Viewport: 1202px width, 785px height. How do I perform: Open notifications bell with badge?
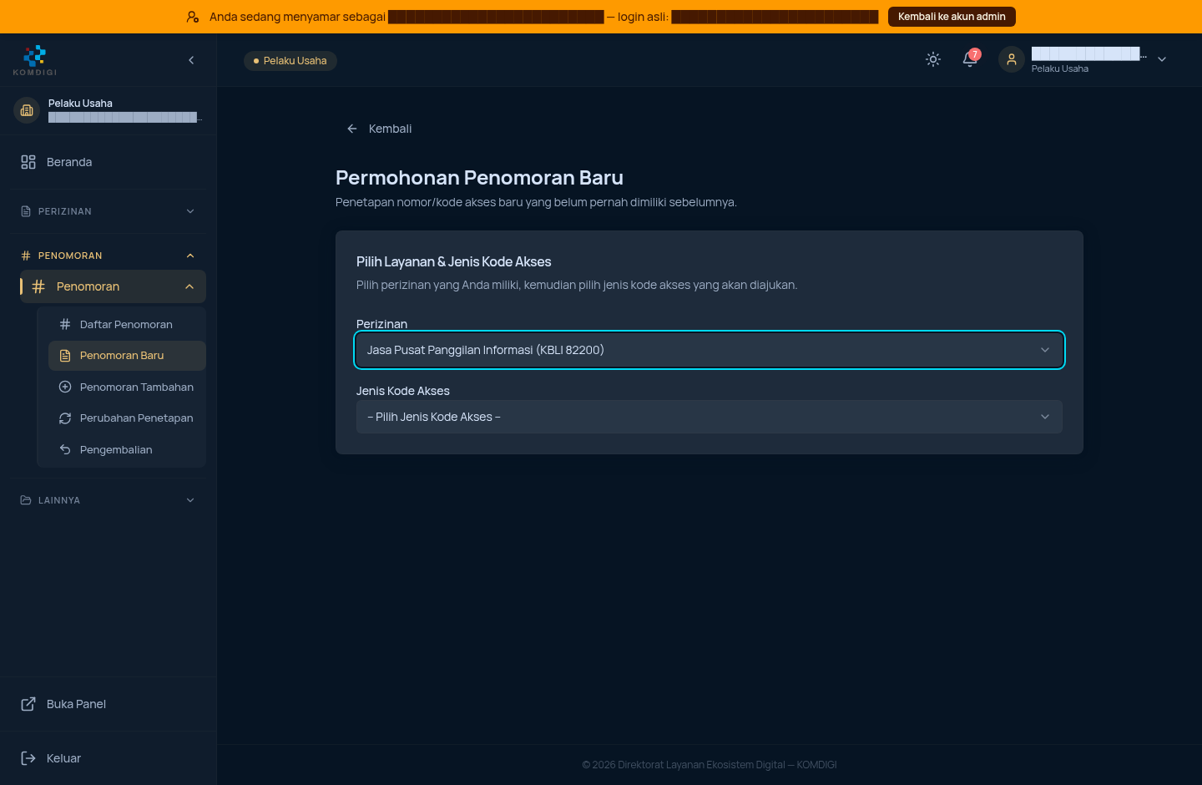point(970,58)
